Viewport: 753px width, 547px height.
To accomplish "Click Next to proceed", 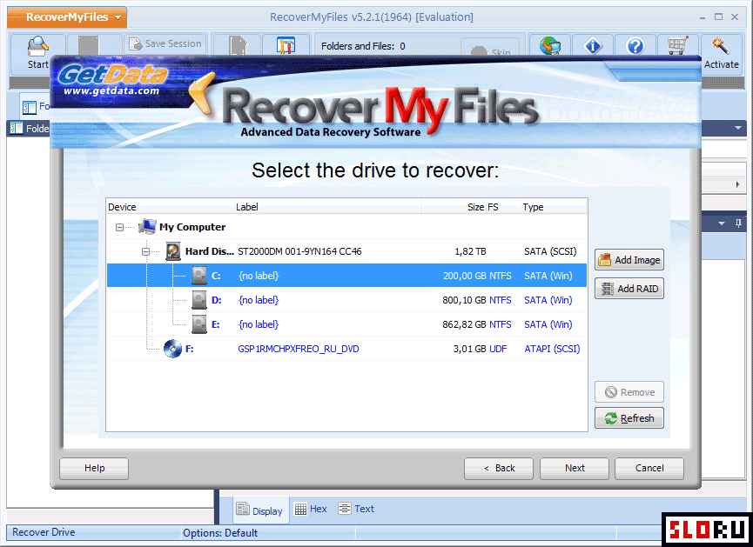I will coord(575,469).
